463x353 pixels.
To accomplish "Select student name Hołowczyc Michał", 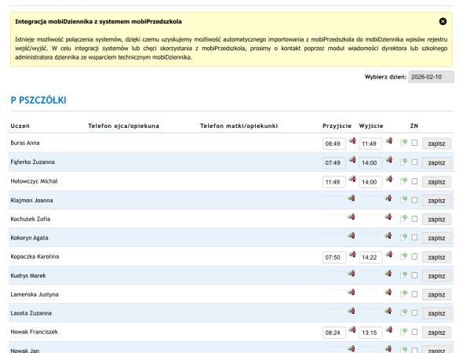I will point(34,181).
